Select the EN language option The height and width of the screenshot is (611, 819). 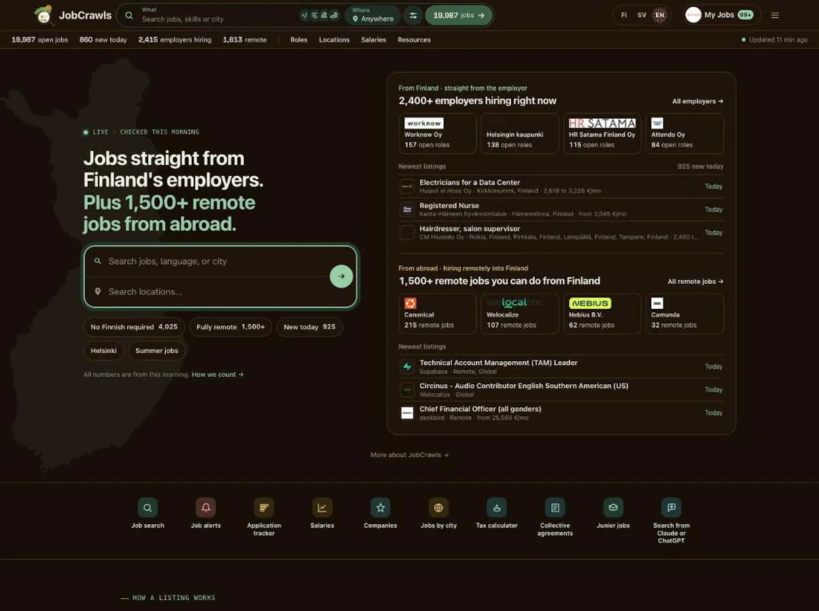[660, 15]
